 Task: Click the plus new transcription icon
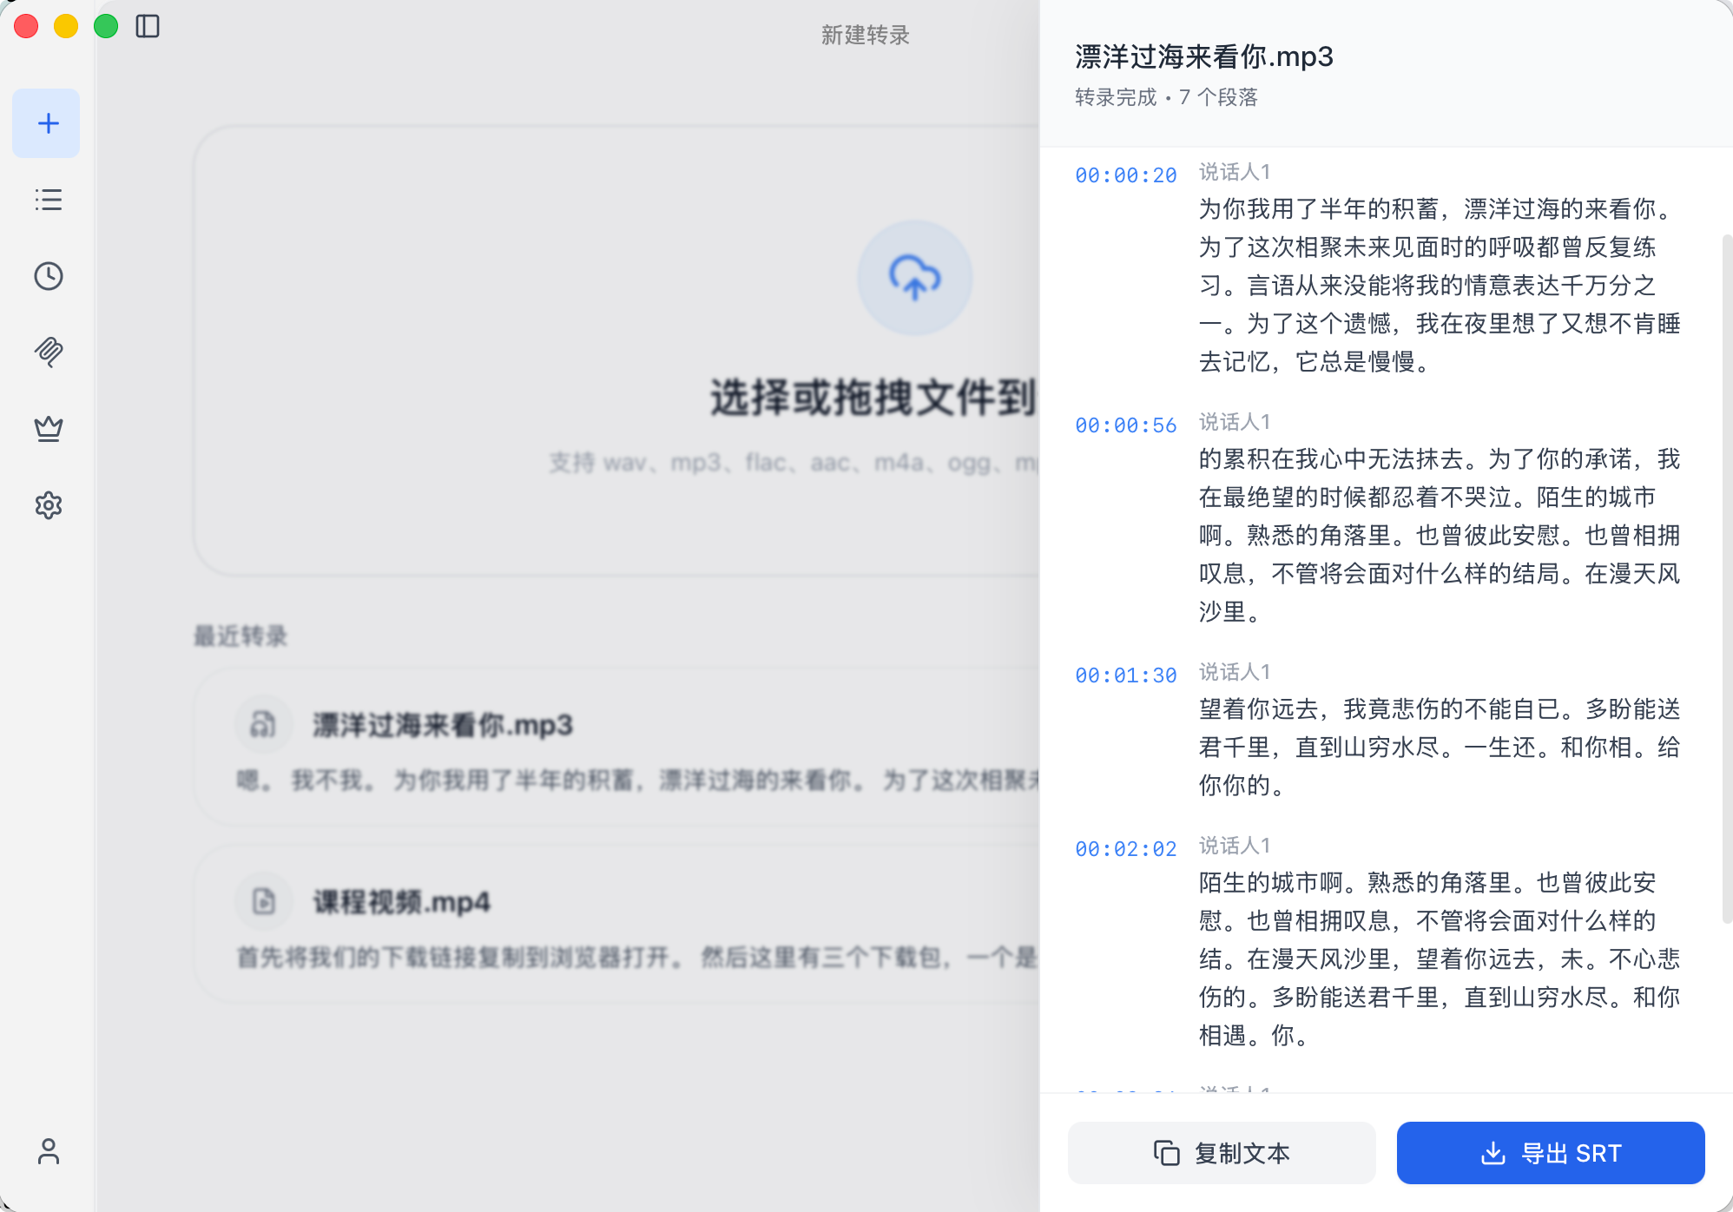tap(48, 123)
